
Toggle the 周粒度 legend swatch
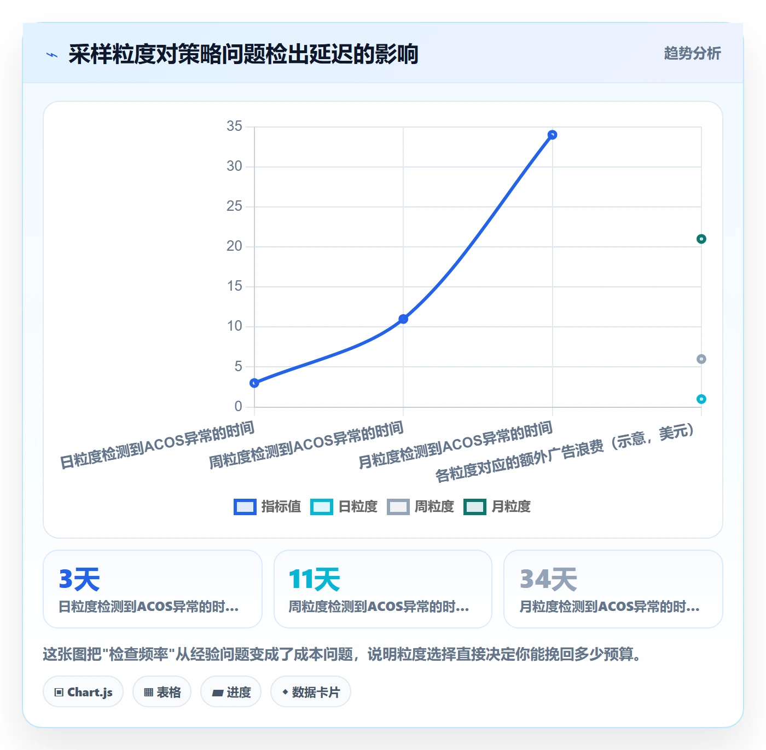[398, 507]
